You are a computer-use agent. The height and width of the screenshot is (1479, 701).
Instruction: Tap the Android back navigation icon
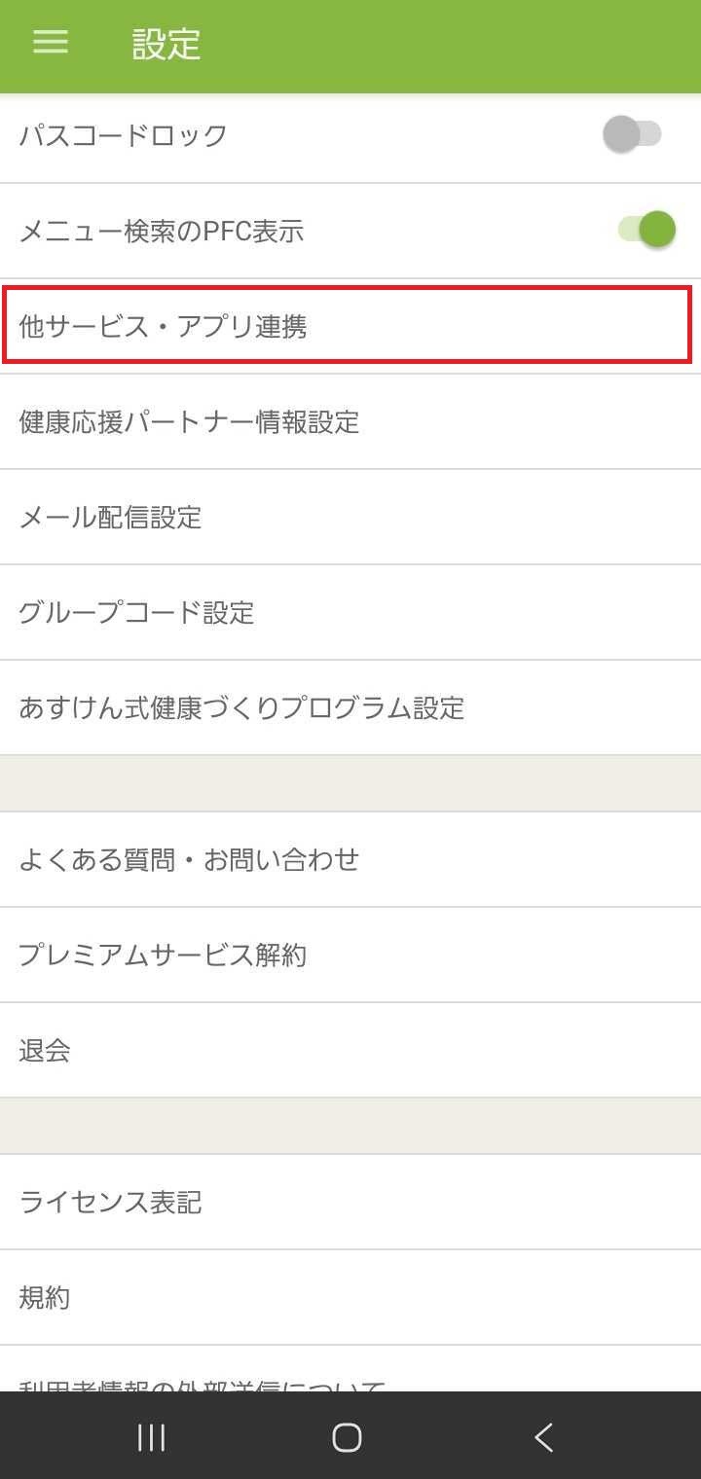click(x=544, y=1437)
